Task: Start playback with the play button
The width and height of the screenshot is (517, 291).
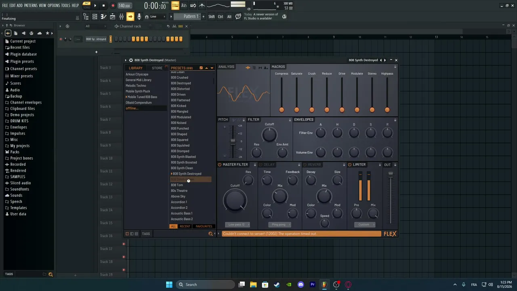Action: [x=95, y=6]
